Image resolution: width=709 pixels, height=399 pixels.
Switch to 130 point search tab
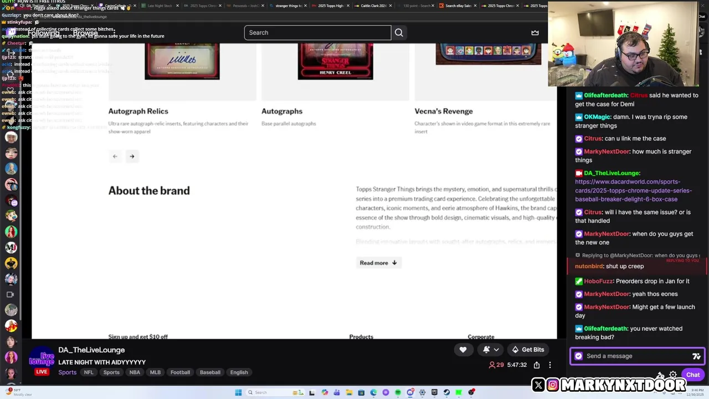point(416,6)
